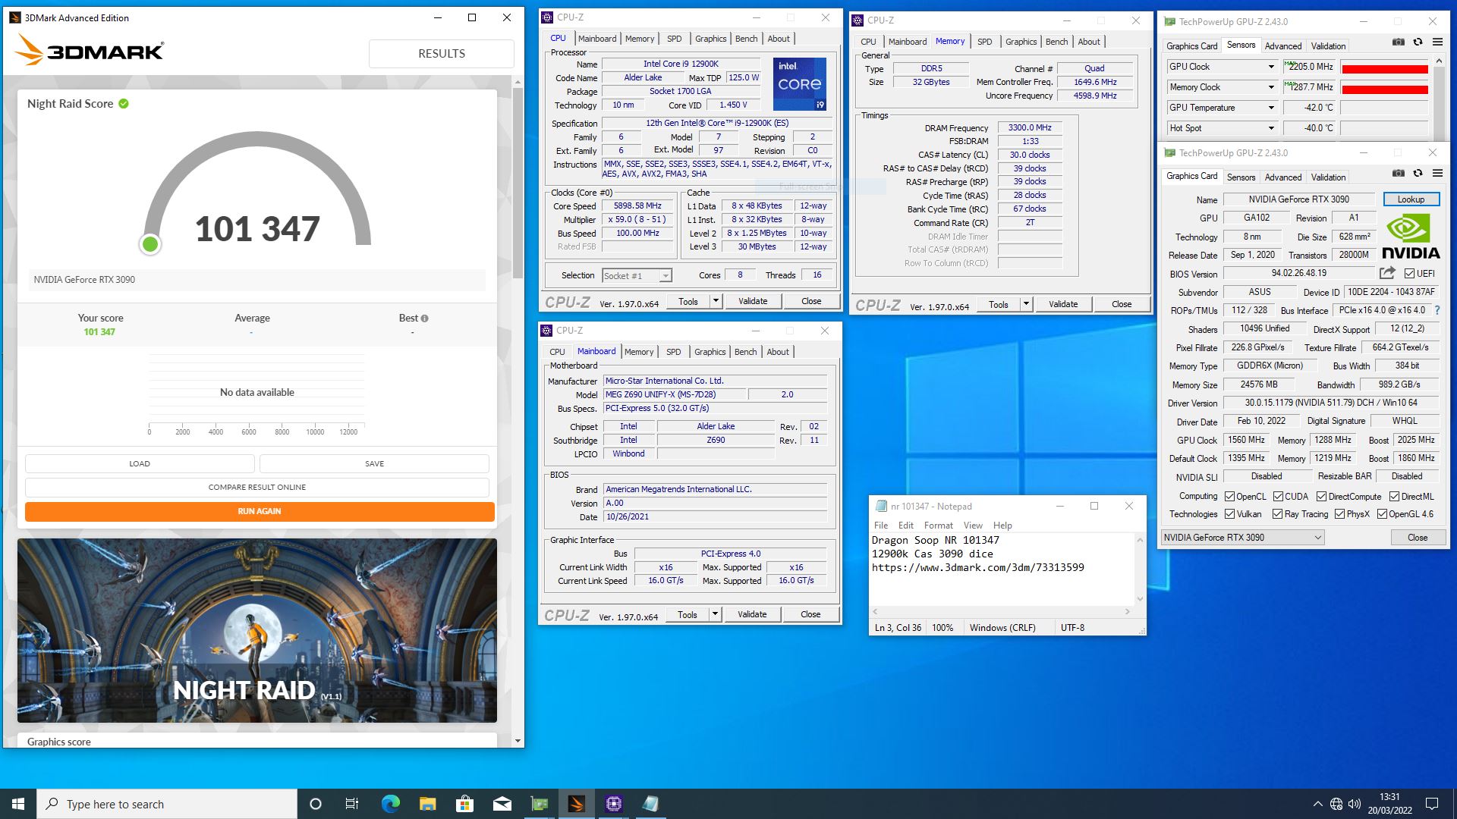Open Mail app from the taskbar
The image size is (1457, 819).
pos(502,804)
